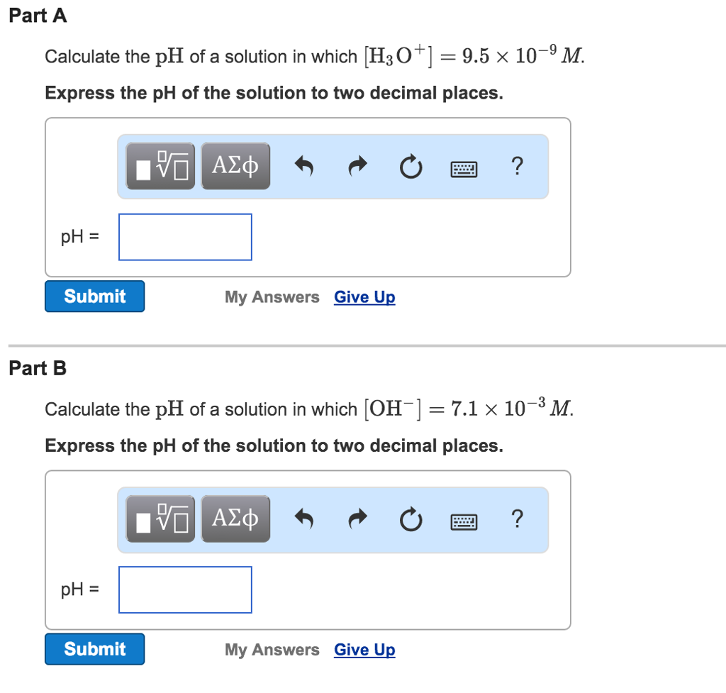Submit the Part B answer
Image resolution: width=726 pixels, height=693 pixels.
(95, 649)
